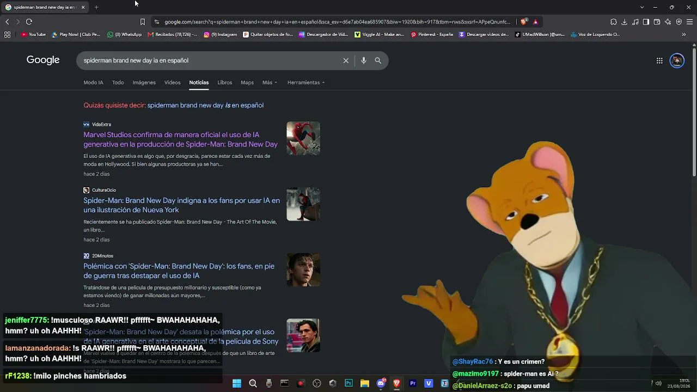The height and width of the screenshot is (392, 697).
Task: Open the browser extensions puzzle icon
Action: 614,22
